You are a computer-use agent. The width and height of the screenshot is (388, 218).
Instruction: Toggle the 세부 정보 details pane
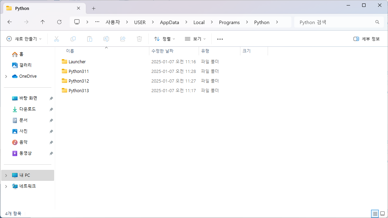tap(367, 39)
